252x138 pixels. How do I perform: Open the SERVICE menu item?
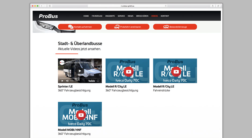coord(121,16)
